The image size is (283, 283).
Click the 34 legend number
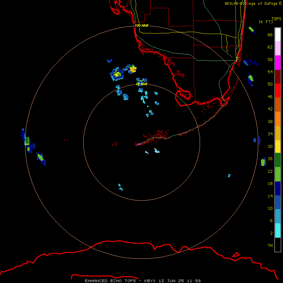click(x=270, y=134)
